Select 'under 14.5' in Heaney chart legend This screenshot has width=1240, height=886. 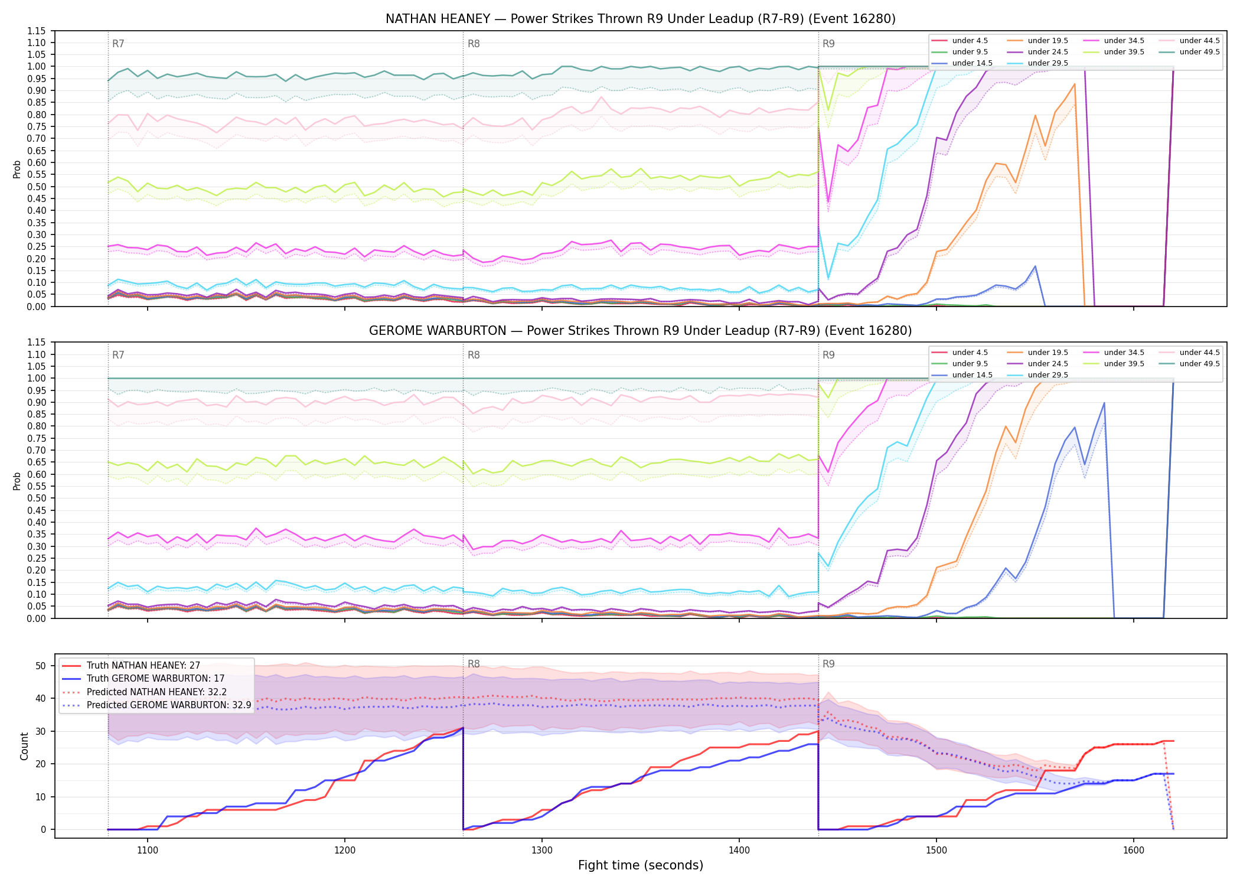962,63
